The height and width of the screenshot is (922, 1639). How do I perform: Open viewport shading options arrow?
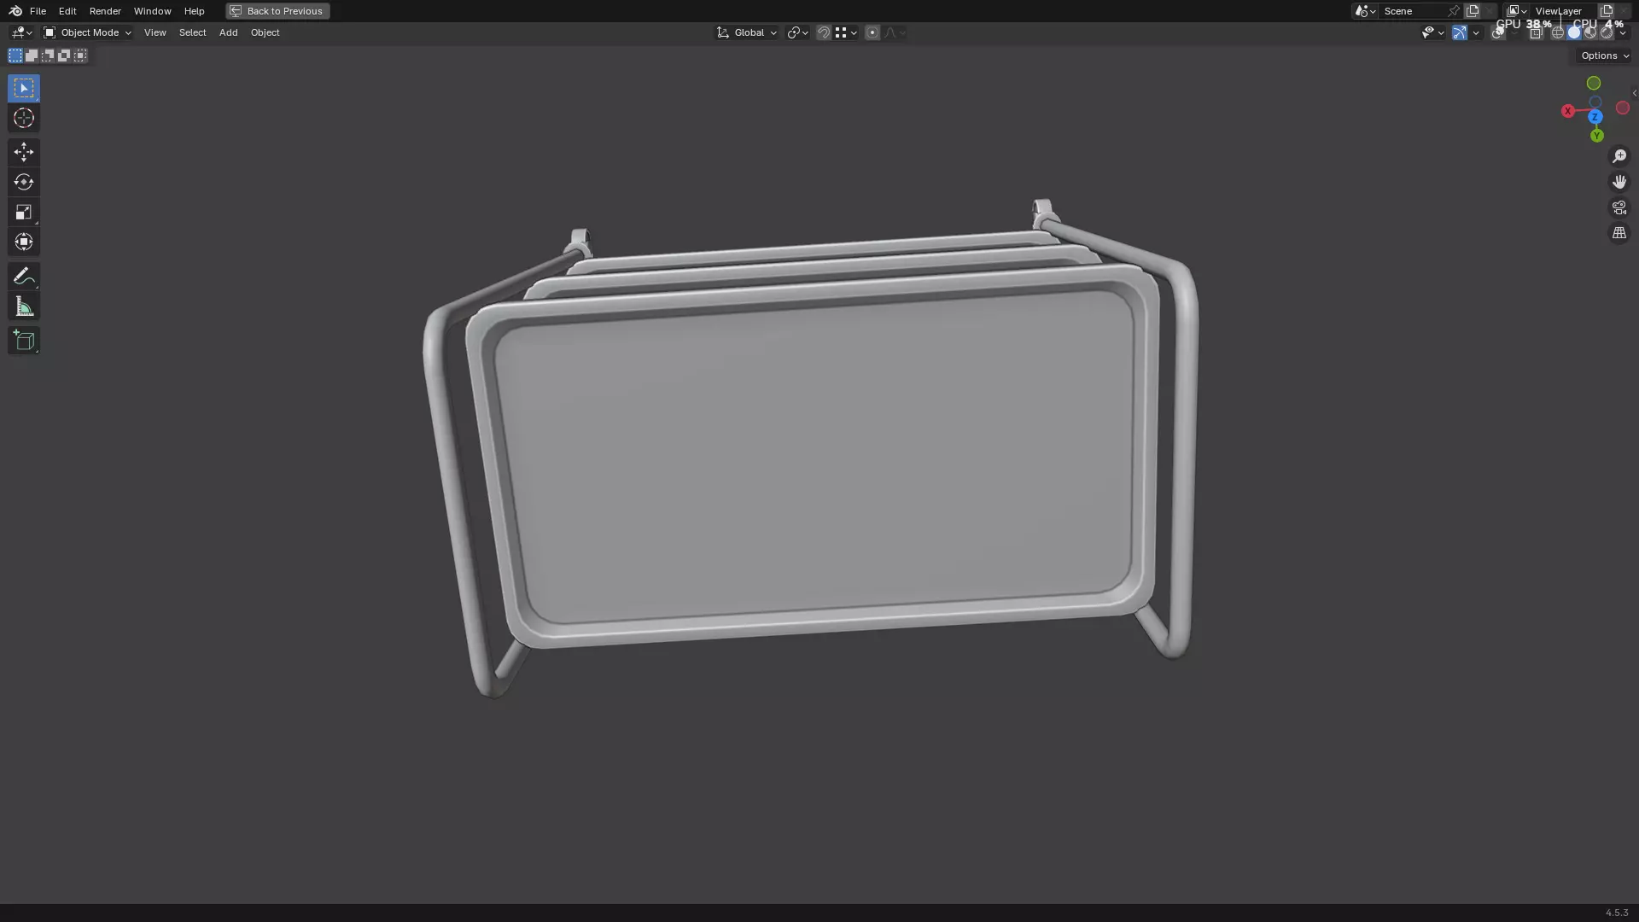tap(1623, 32)
